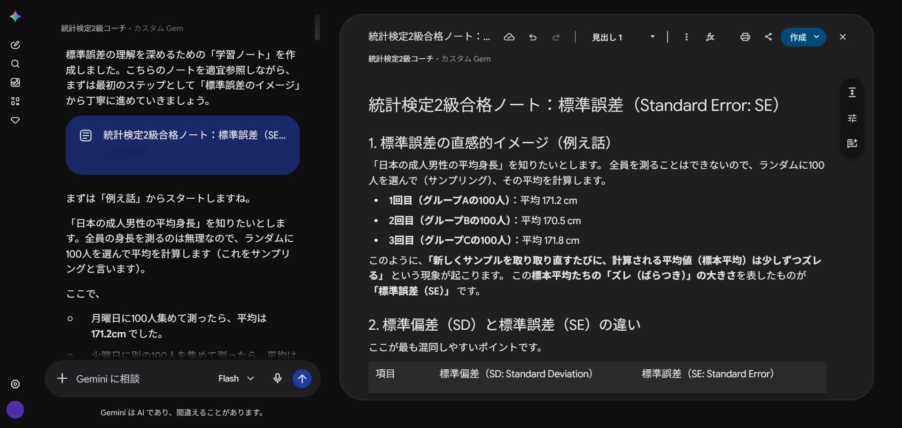Click the main heading about Standard Error: SE
Screen dimensions: 902x428
(574, 105)
